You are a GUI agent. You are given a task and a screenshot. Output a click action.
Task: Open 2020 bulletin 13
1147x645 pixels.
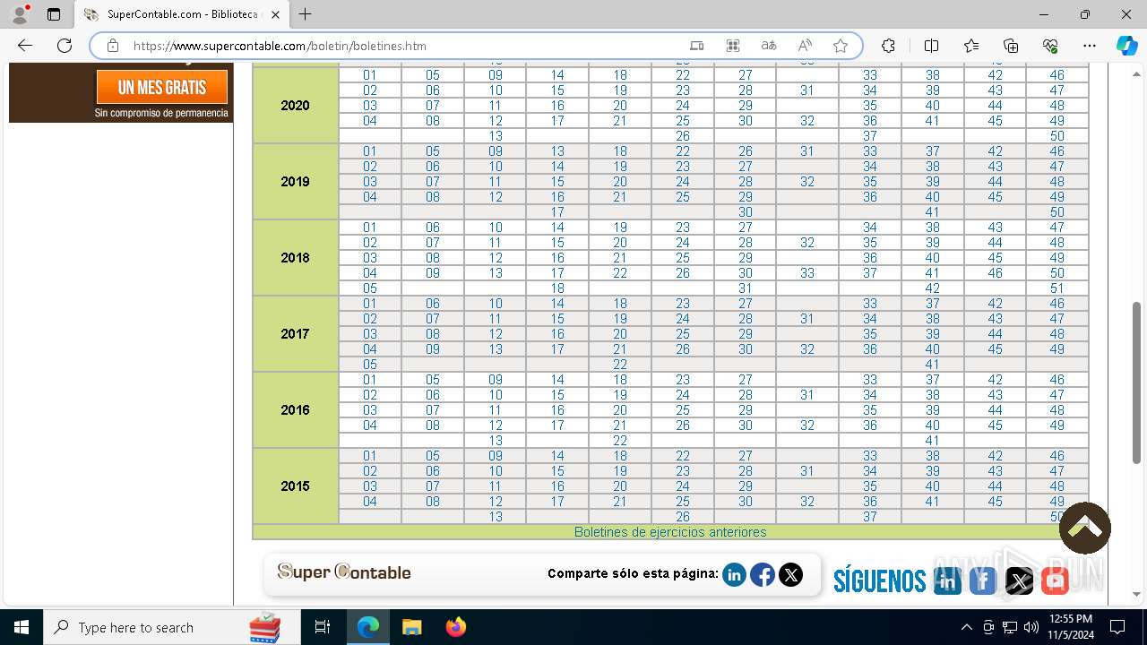496,136
